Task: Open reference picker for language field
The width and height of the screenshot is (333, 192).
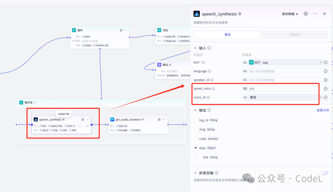Action: (x=326, y=71)
